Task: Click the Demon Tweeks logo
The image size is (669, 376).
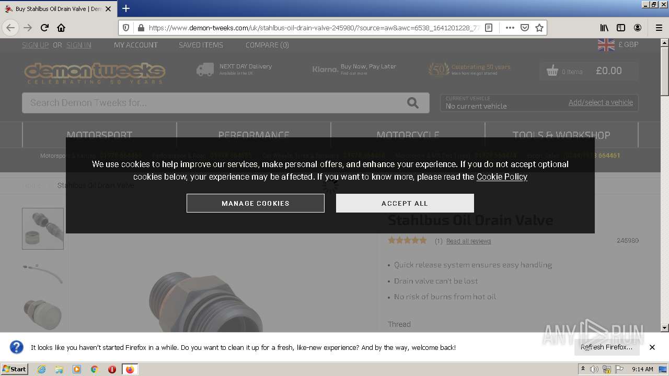Action: click(x=95, y=73)
